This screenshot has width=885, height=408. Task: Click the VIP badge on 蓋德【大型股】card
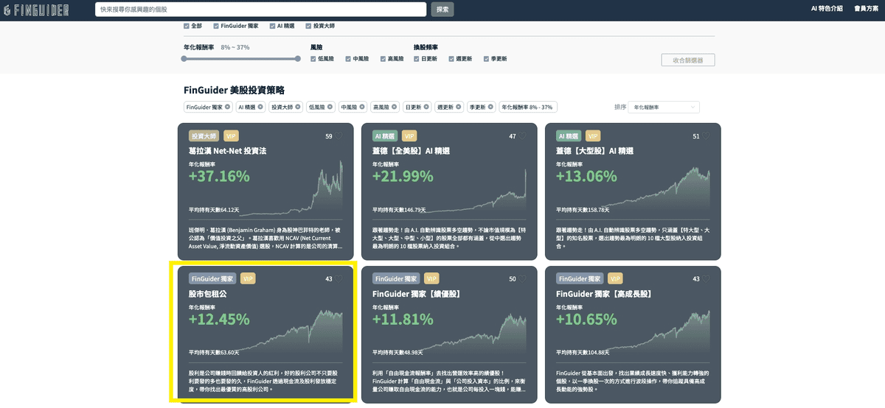[x=593, y=136]
